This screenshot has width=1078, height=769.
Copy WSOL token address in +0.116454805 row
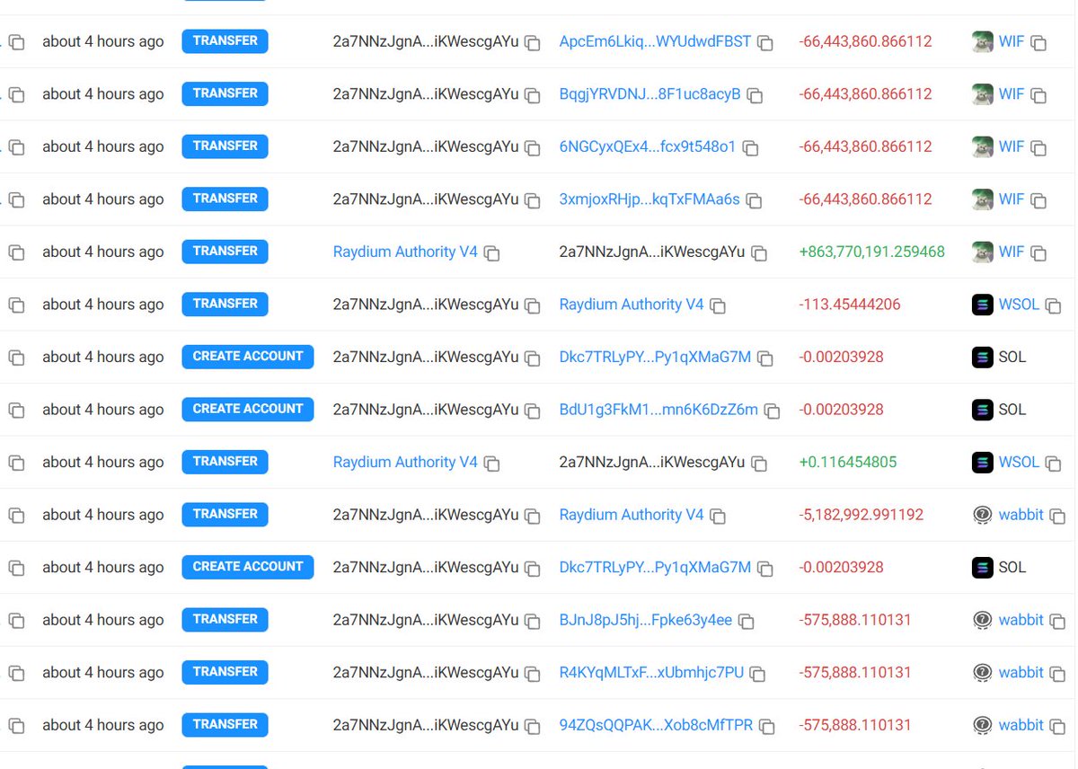point(1054,464)
